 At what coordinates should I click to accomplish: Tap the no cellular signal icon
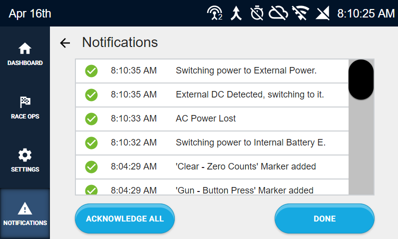pos(323,13)
